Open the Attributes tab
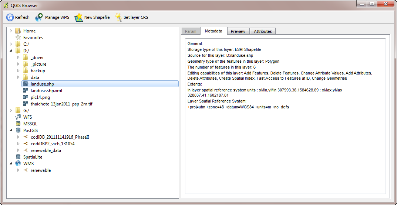Viewport: 397px width, 205px height. point(263,31)
